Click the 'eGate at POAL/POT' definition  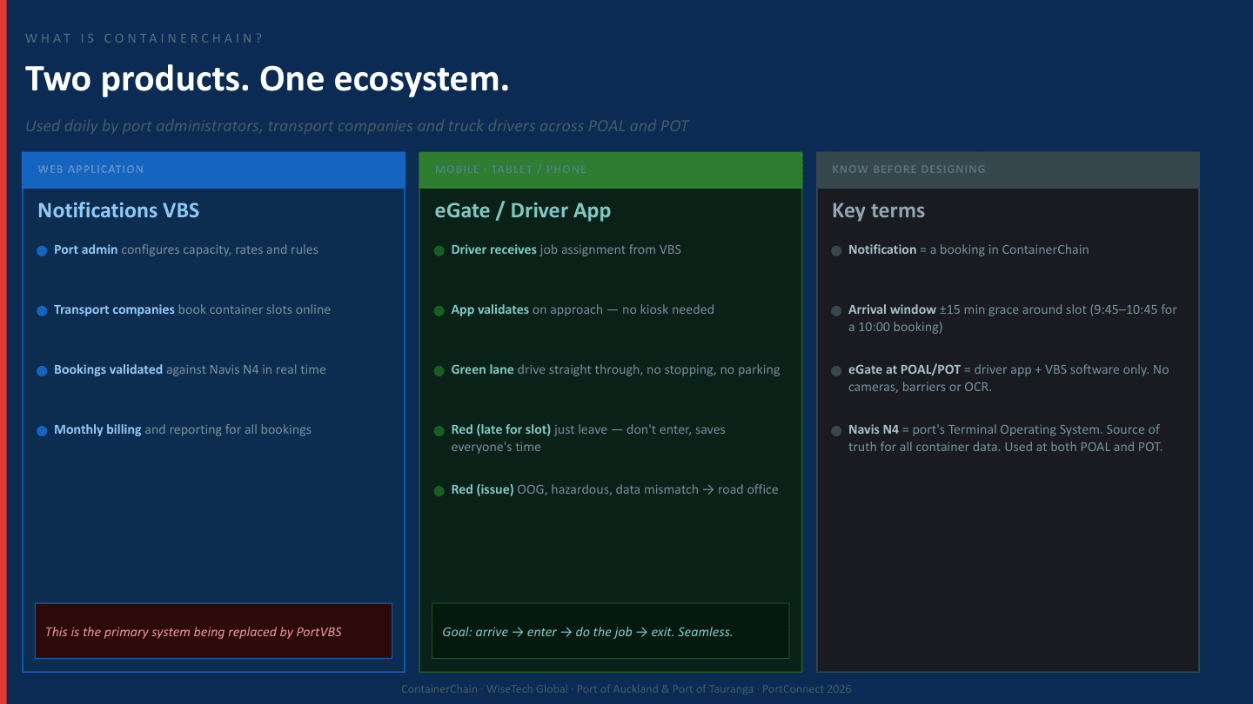[1008, 378]
